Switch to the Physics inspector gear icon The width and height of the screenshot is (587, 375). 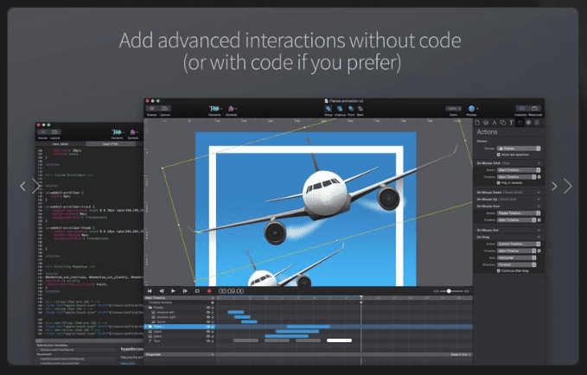528,123
